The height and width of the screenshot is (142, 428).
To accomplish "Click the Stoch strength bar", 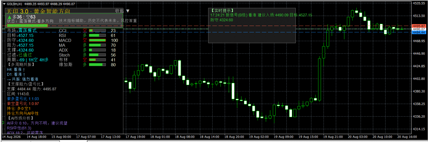I will point(97,55).
